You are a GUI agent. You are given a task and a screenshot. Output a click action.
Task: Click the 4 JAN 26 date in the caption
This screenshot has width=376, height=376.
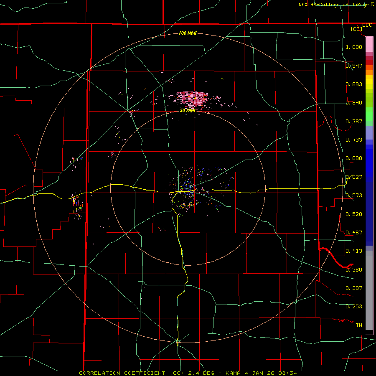click(x=259, y=373)
